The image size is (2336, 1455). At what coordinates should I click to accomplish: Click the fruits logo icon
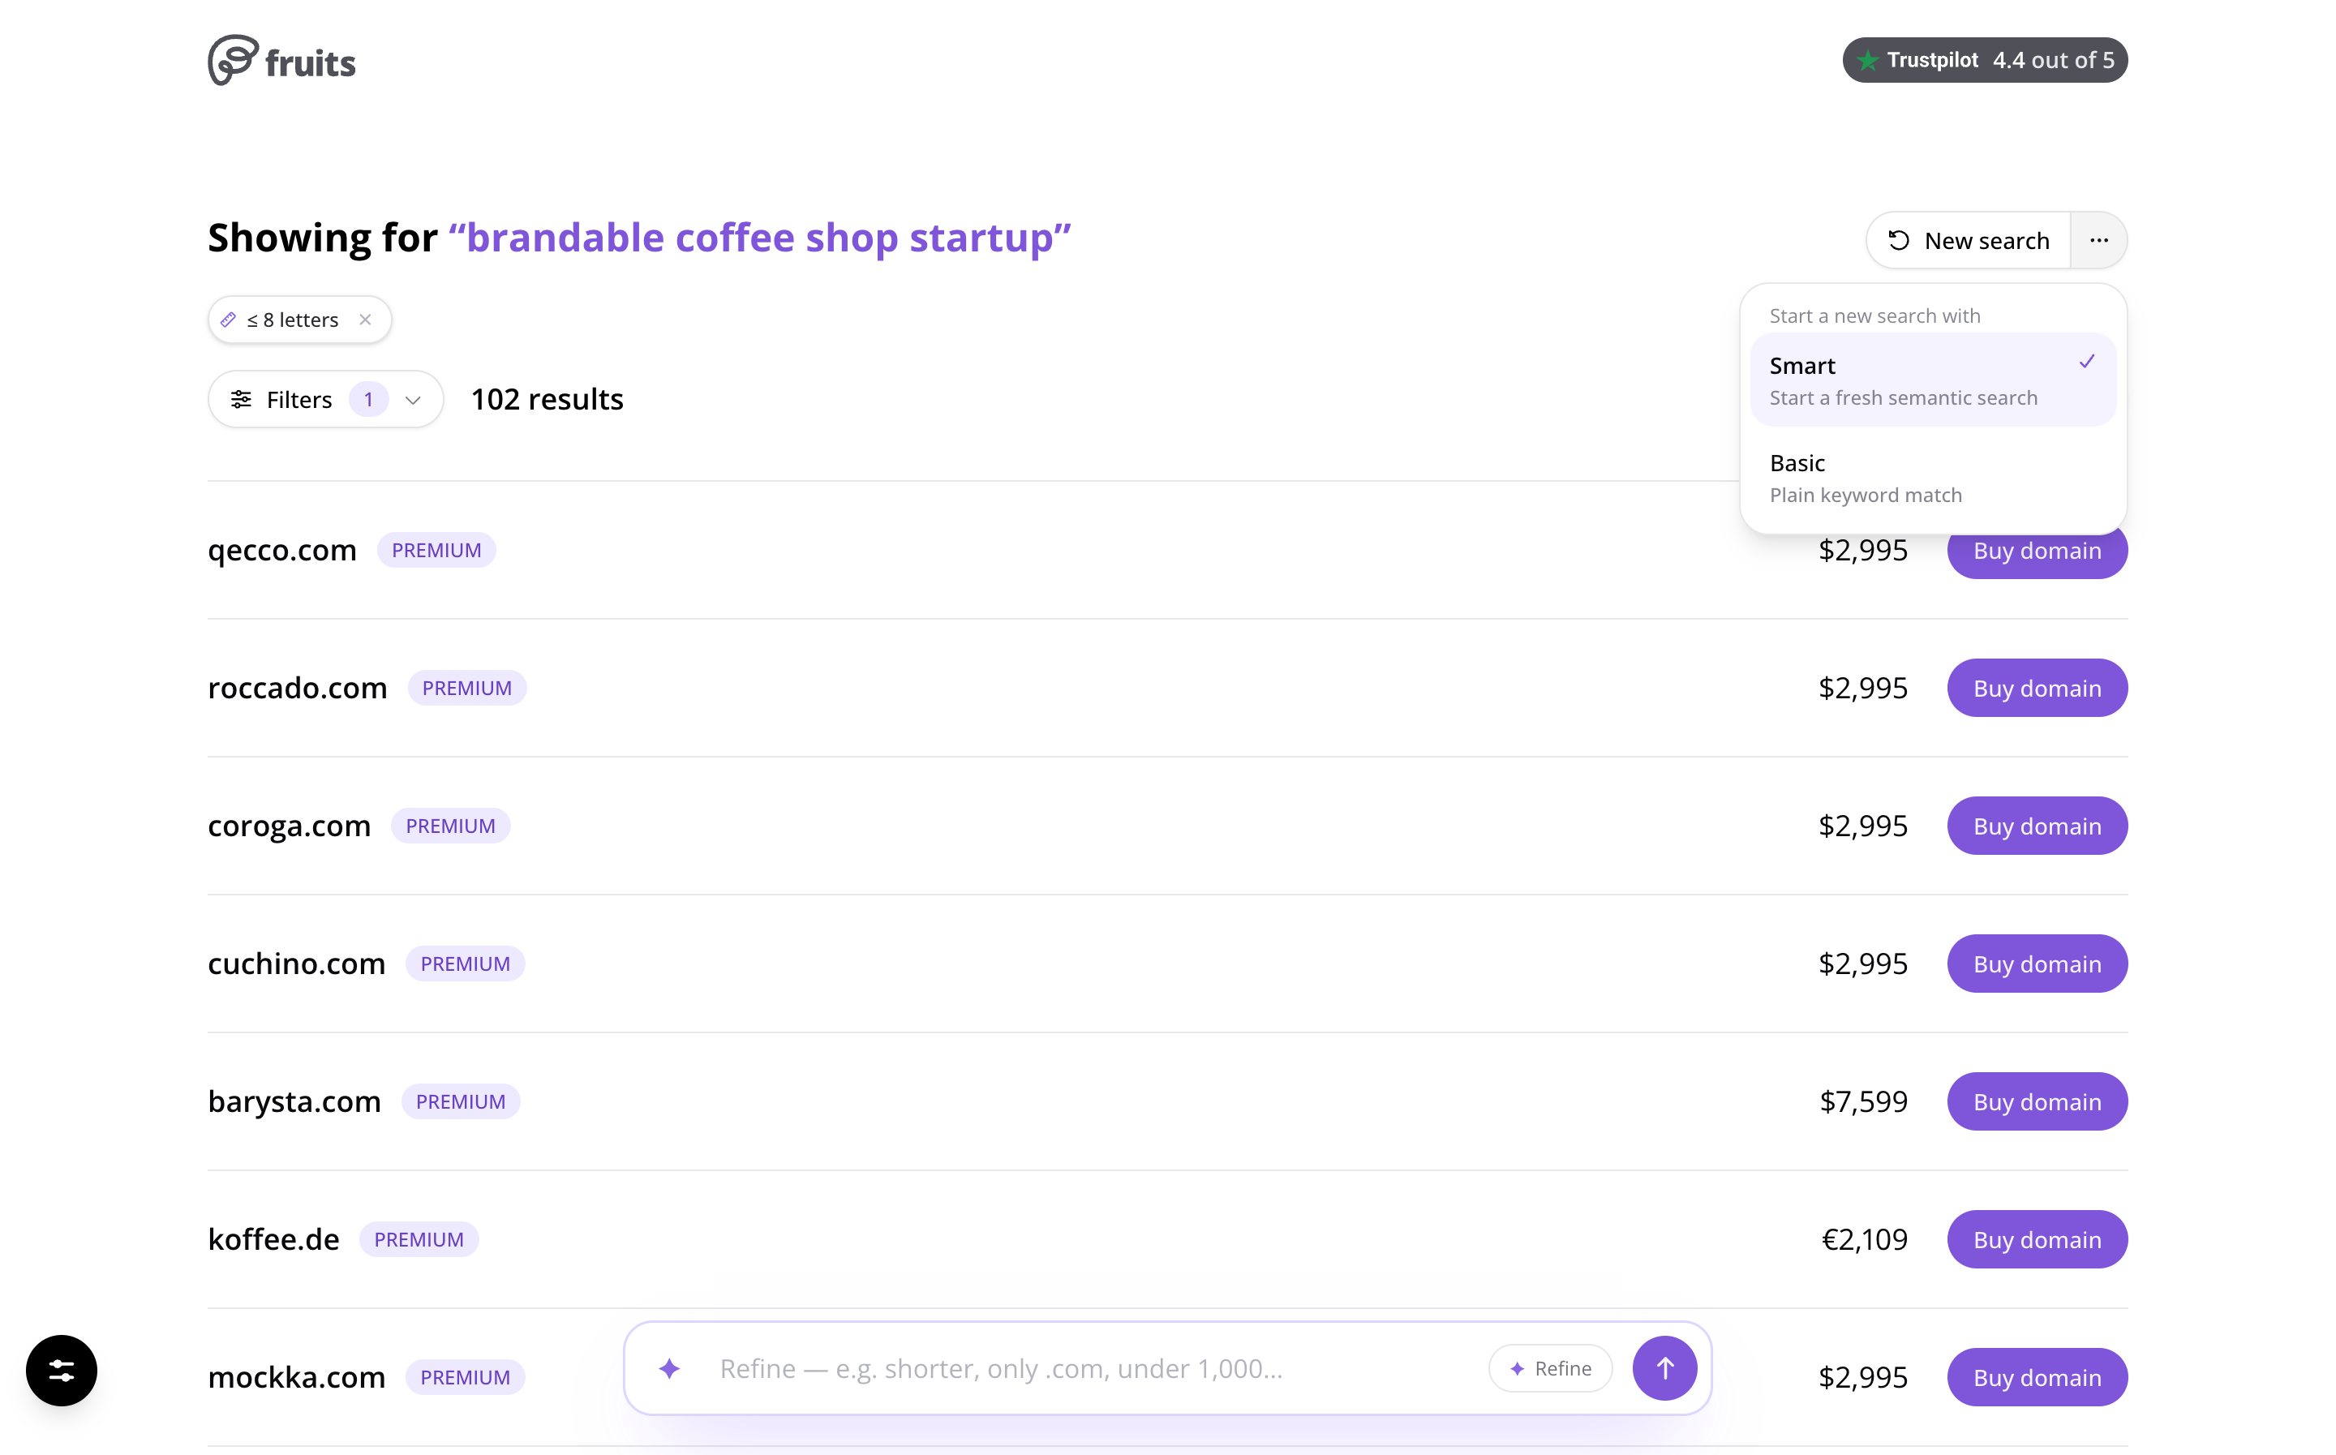coord(233,61)
